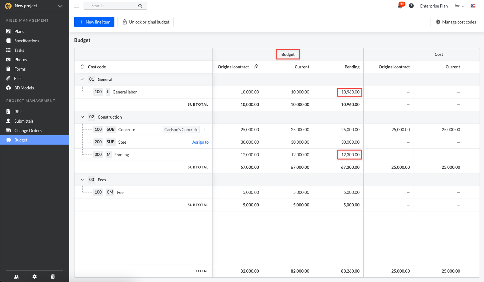Open the Joe user menu
Viewport: 484px width, 282px height.
459,6
